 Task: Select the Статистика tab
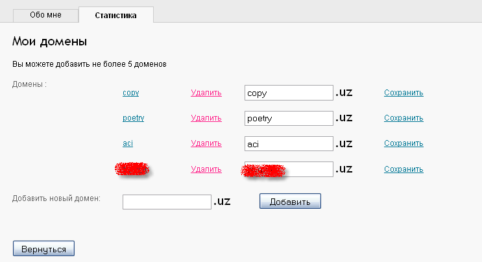[115, 15]
